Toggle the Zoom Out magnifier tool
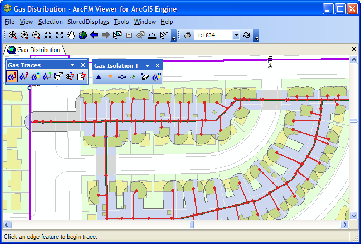361x244 pixels. 36,35
